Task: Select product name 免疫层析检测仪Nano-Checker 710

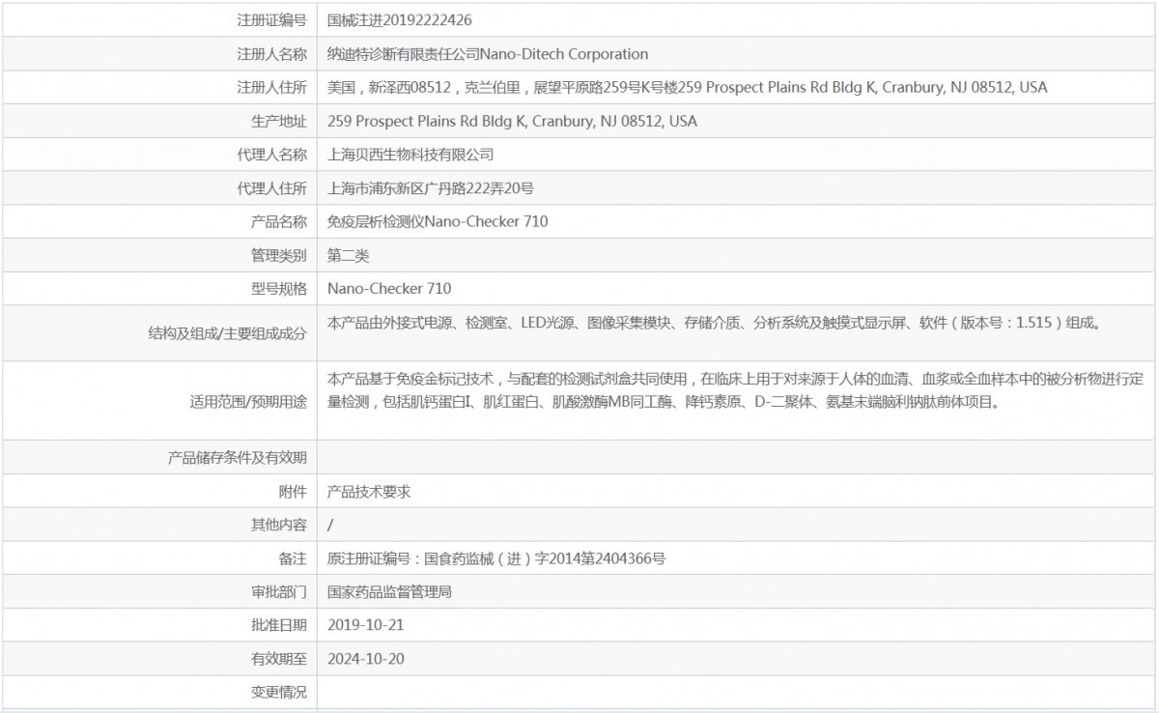Action: [x=438, y=221]
